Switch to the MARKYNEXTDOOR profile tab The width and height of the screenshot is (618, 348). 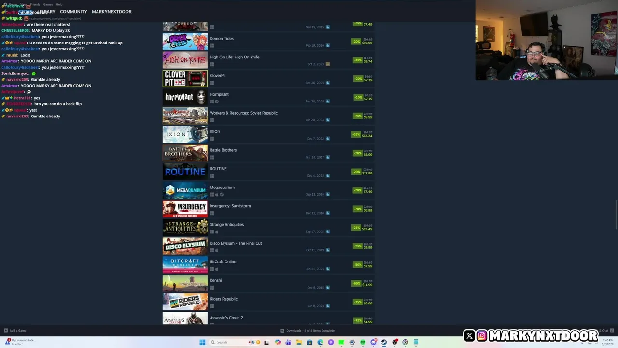point(112,12)
